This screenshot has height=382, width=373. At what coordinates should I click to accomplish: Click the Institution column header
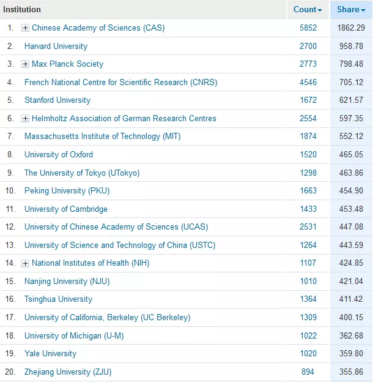pyautogui.click(x=23, y=10)
